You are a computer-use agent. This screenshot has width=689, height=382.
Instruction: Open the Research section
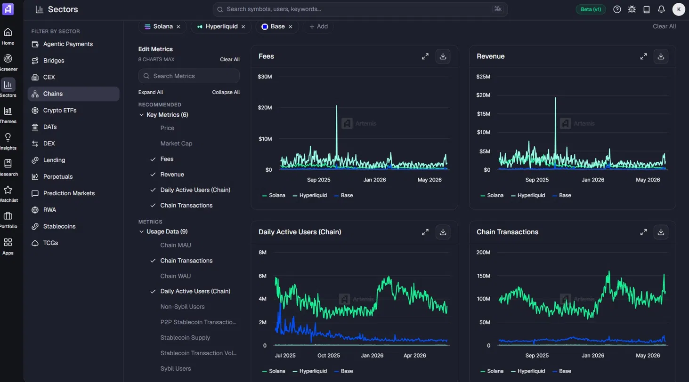pyautogui.click(x=8, y=167)
